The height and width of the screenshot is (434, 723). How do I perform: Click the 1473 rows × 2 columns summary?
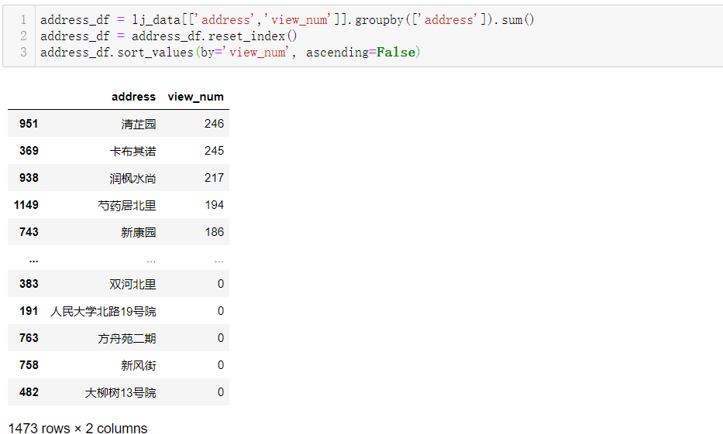pos(78,428)
